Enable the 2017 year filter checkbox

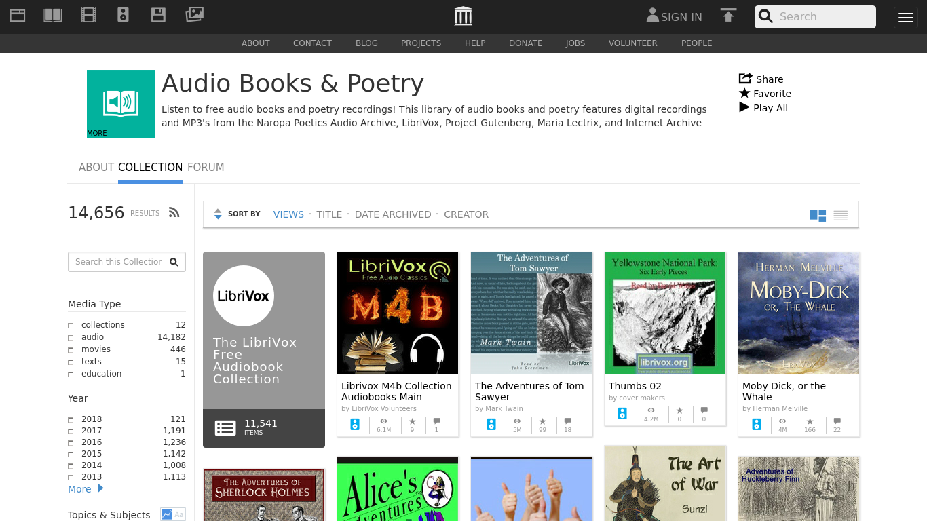coord(71,431)
